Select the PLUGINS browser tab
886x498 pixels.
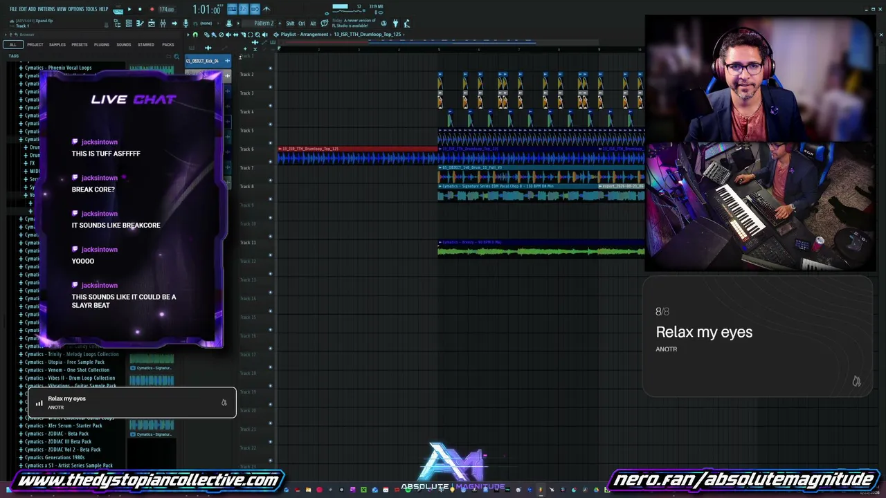pos(102,45)
